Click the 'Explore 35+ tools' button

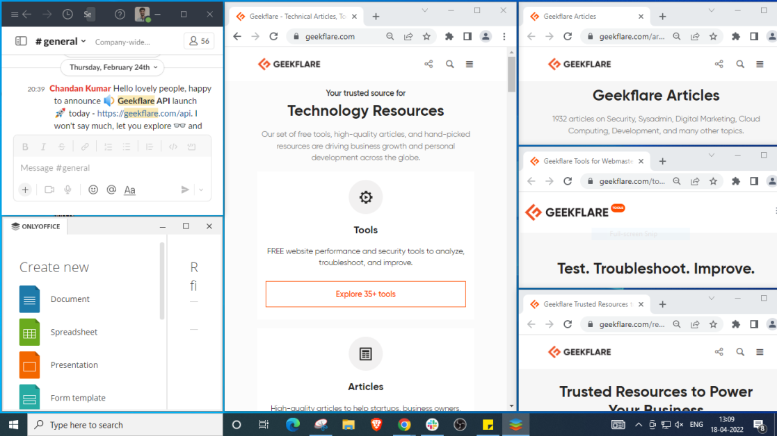pos(365,294)
